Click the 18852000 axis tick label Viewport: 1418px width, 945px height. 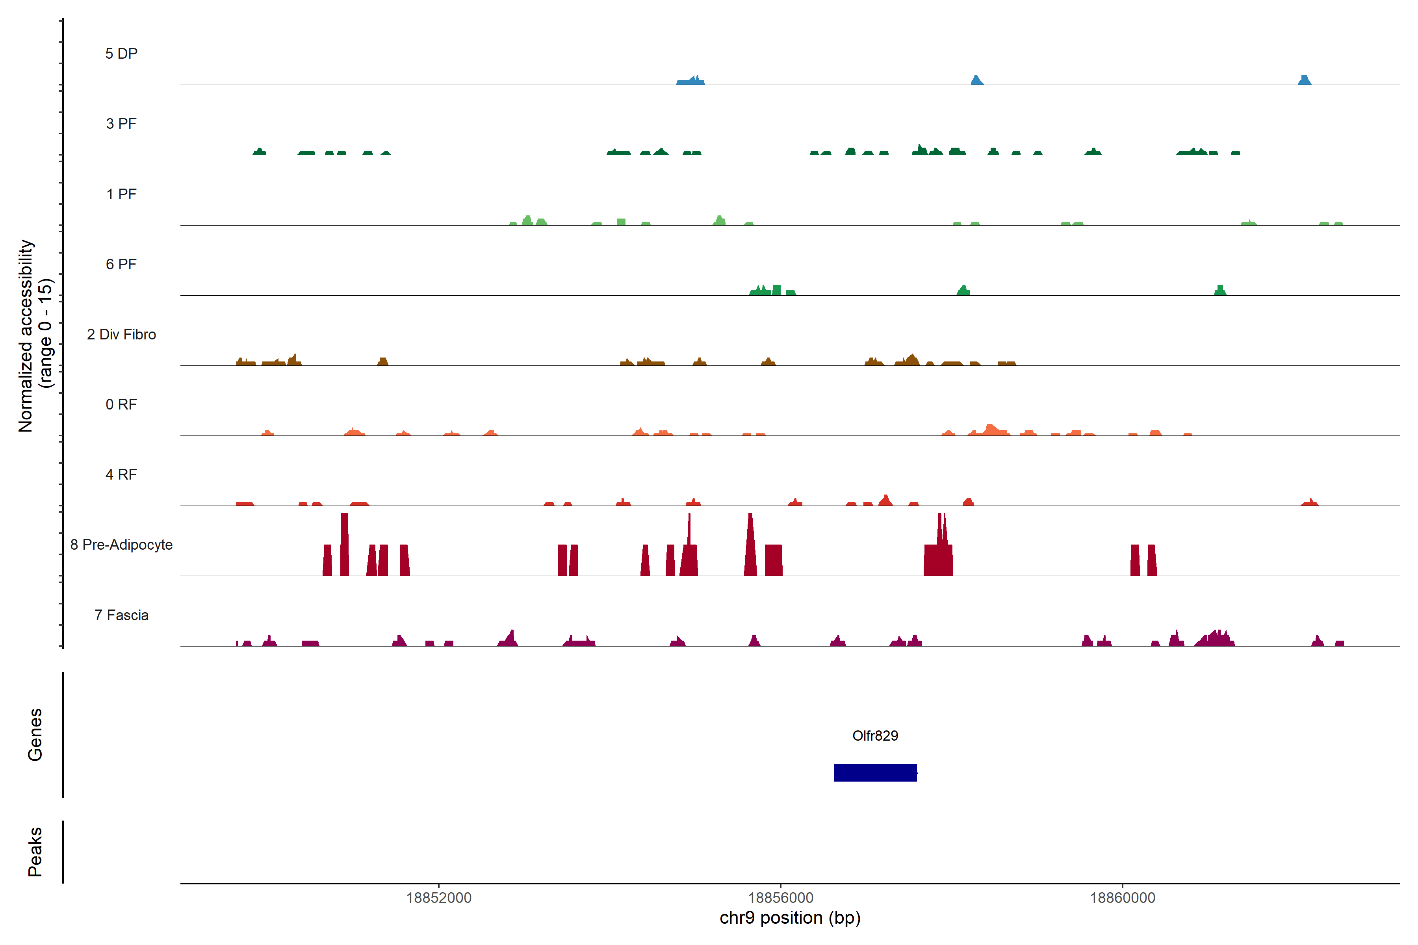tap(438, 897)
